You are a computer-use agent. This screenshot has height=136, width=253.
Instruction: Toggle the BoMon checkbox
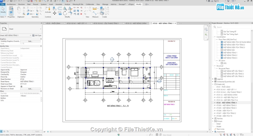click(x=42, y=98)
